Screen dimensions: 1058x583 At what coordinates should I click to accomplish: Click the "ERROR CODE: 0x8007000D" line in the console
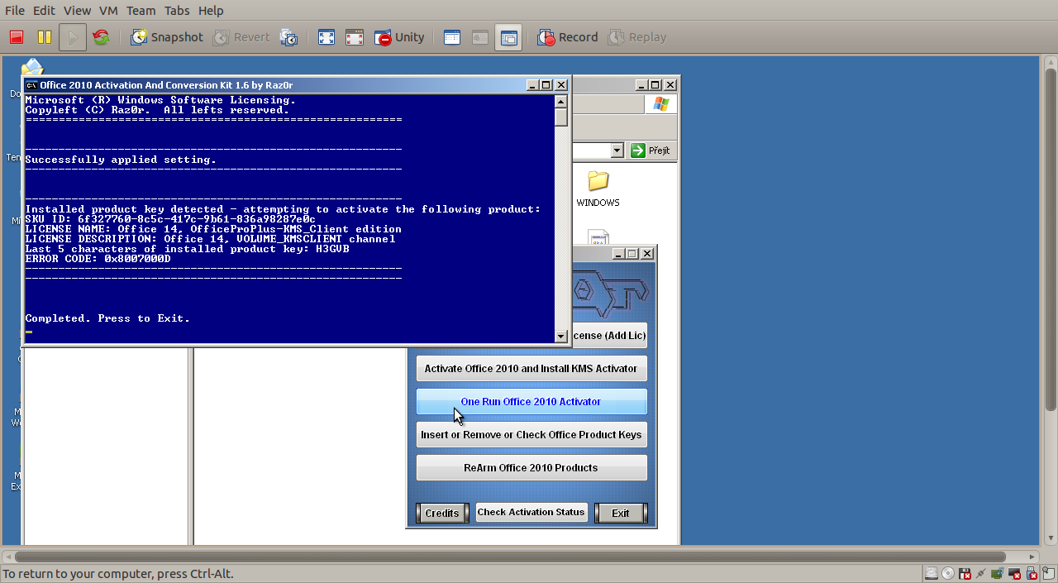[x=98, y=259]
